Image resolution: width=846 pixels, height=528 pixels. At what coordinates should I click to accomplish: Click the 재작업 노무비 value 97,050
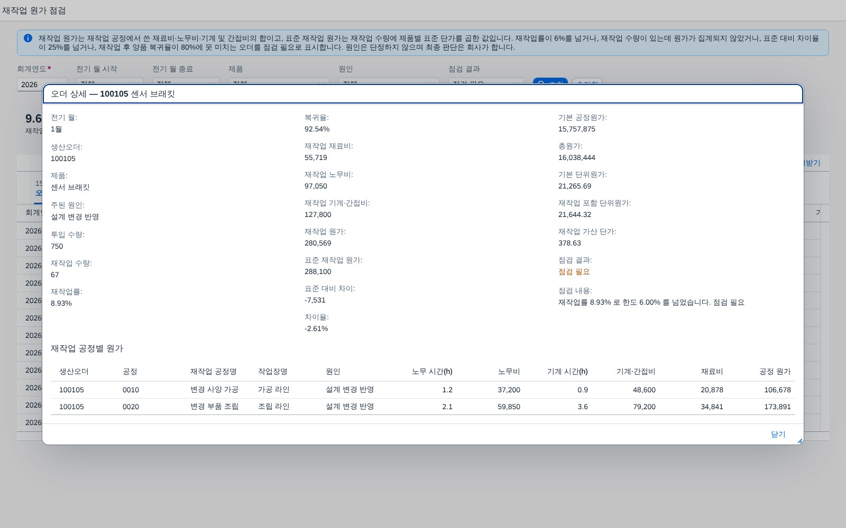[316, 186]
